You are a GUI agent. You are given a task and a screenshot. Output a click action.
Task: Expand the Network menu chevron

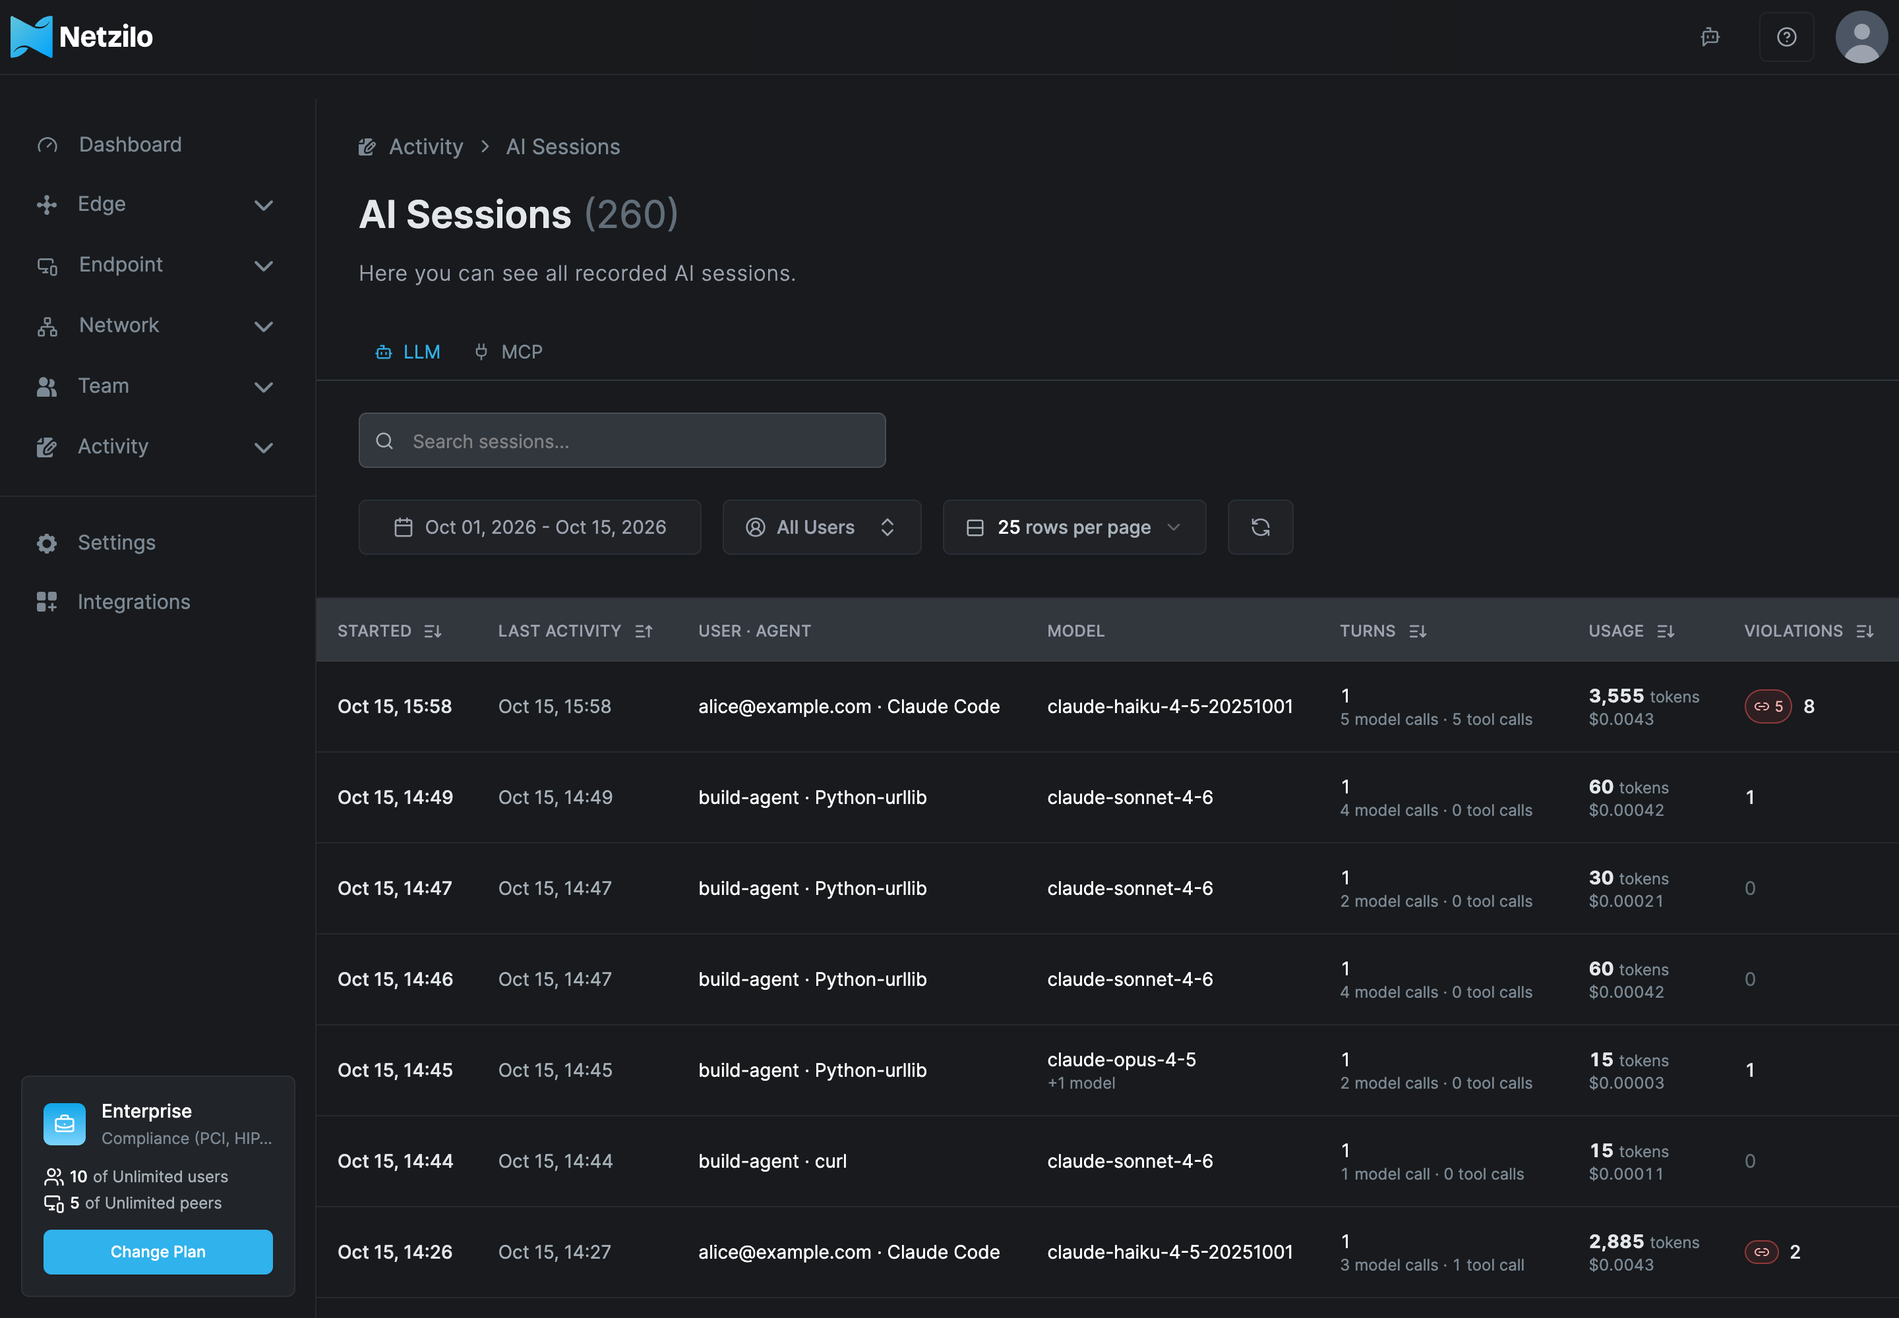pyautogui.click(x=264, y=326)
